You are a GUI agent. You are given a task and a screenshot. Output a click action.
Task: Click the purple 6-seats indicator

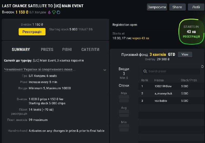(49, 12)
